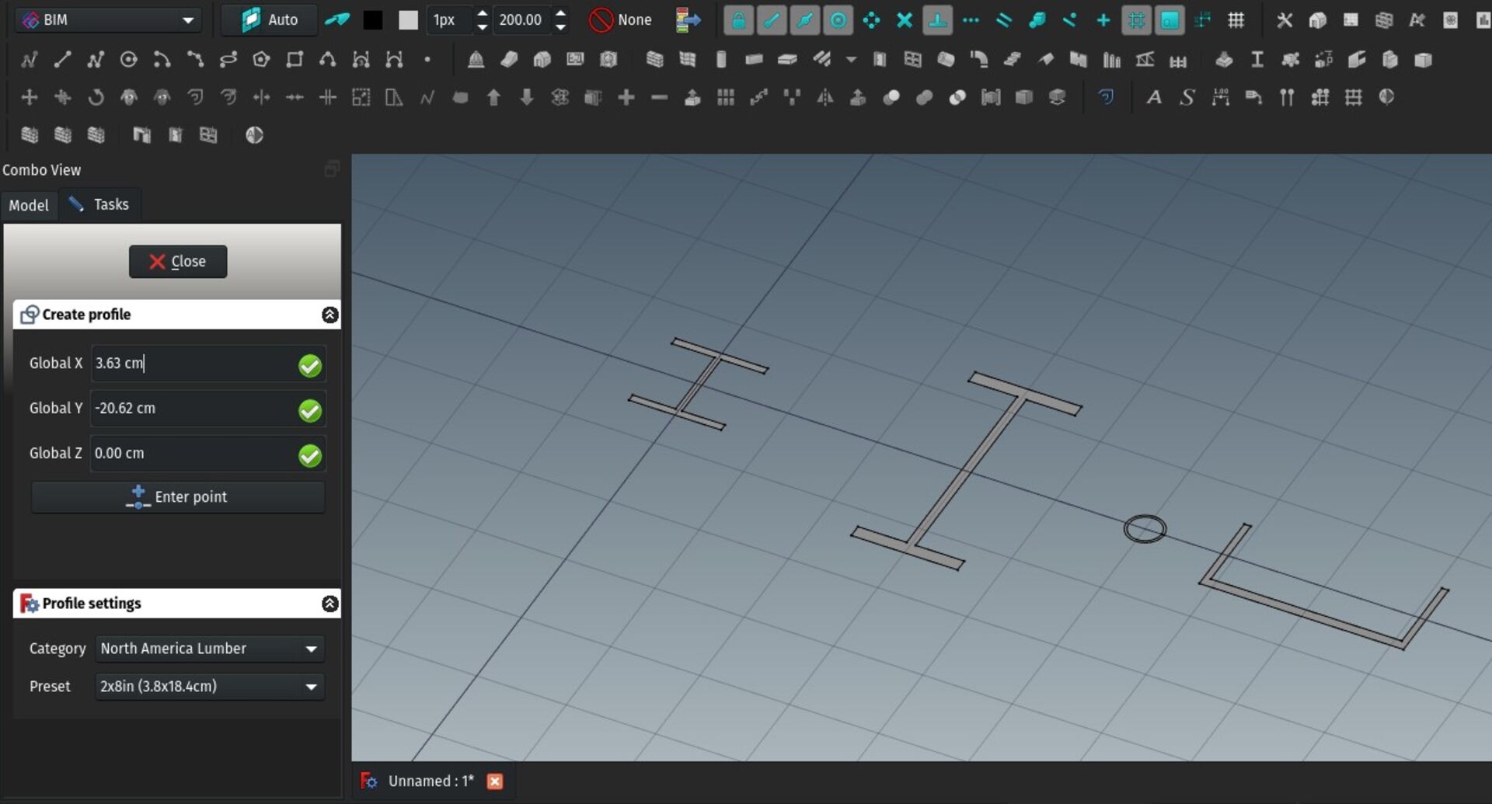Screen dimensions: 1492x804
Task: Select the Line drawing tool
Action: click(62, 59)
